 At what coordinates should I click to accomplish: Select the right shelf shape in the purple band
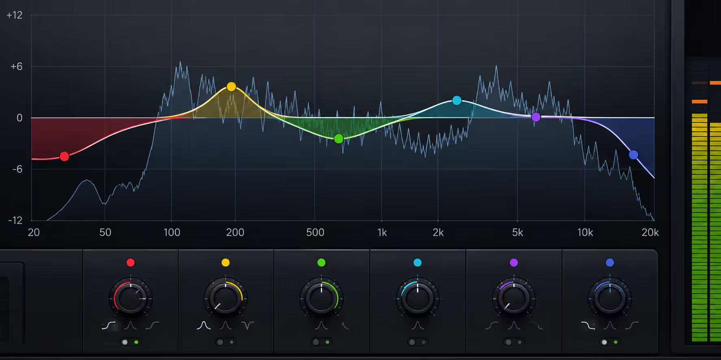pyautogui.click(x=536, y=325)
